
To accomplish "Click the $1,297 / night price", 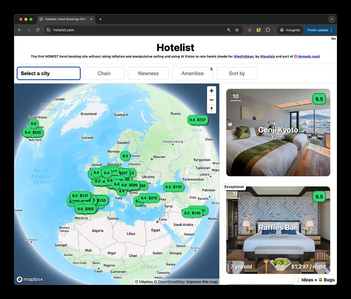I will pyautogui.click(x=309, y=267).
